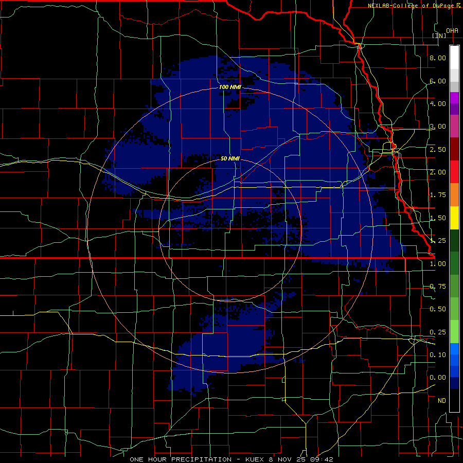The image size is (463, 463).
Task: Click the 6.00 legend value
Action: click(438, 81)
